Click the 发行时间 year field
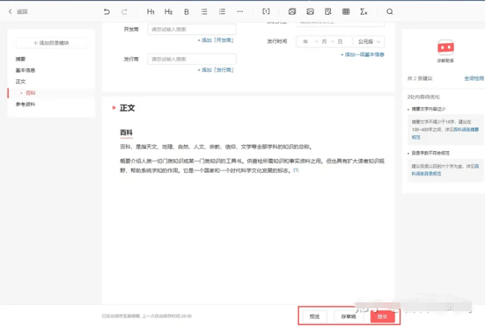Screen dimensions: 491x329 [x=306, y=41]
